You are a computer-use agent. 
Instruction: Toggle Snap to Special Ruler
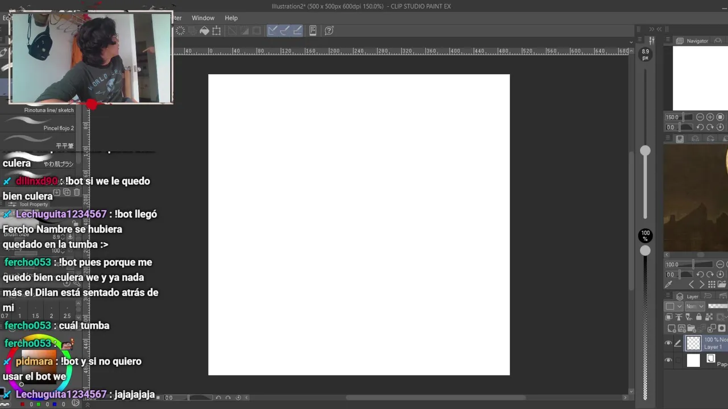(x=285, y=31)
